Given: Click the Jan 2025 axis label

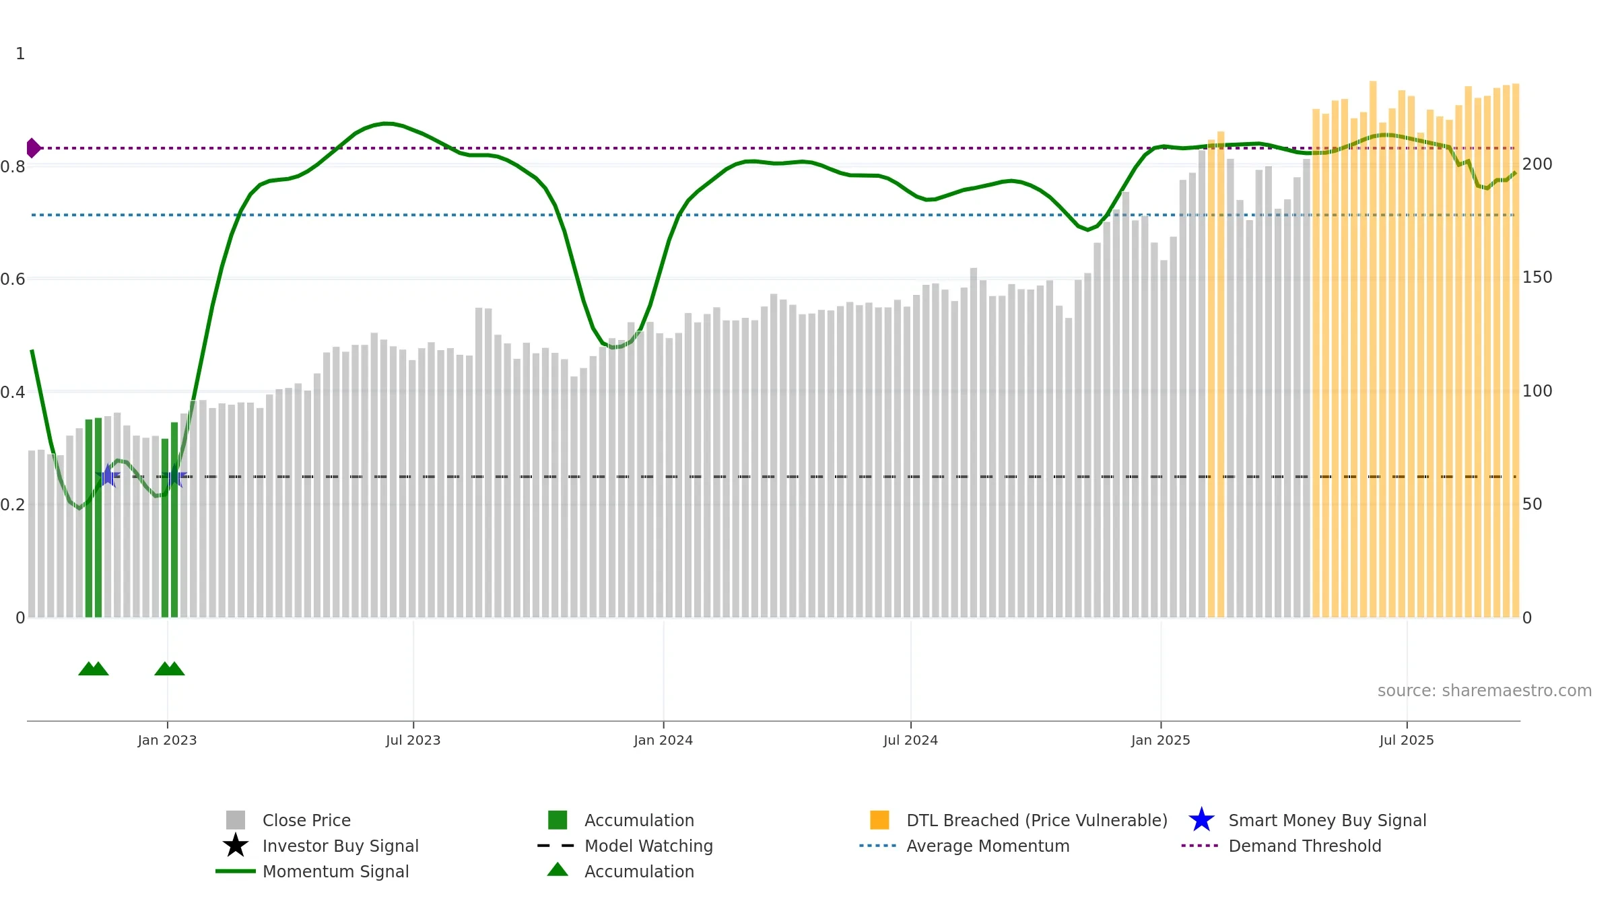Looking at the screenshot, I should click(1160, 741).
